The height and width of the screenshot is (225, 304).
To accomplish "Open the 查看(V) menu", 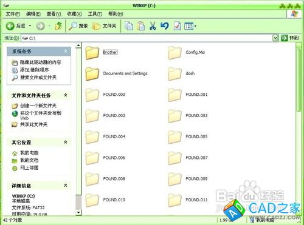I will click(54, 14).
